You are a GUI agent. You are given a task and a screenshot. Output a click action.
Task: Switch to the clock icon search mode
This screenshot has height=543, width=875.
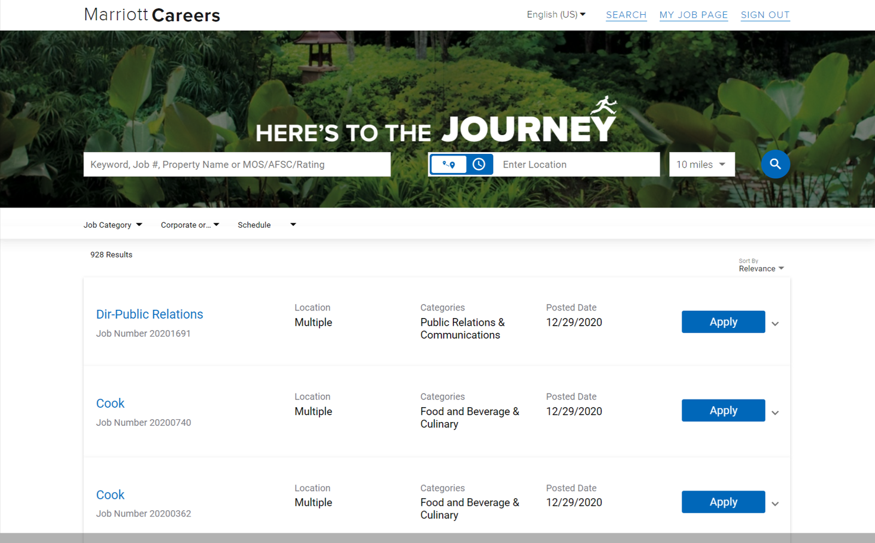coord(480,164)
